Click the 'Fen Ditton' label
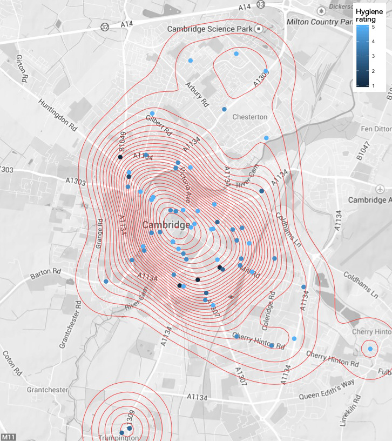The image size is (392, 441). tap(376, 129)
